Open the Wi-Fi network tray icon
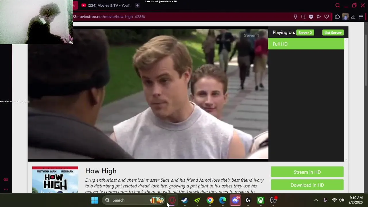 (x=334, y=200)
